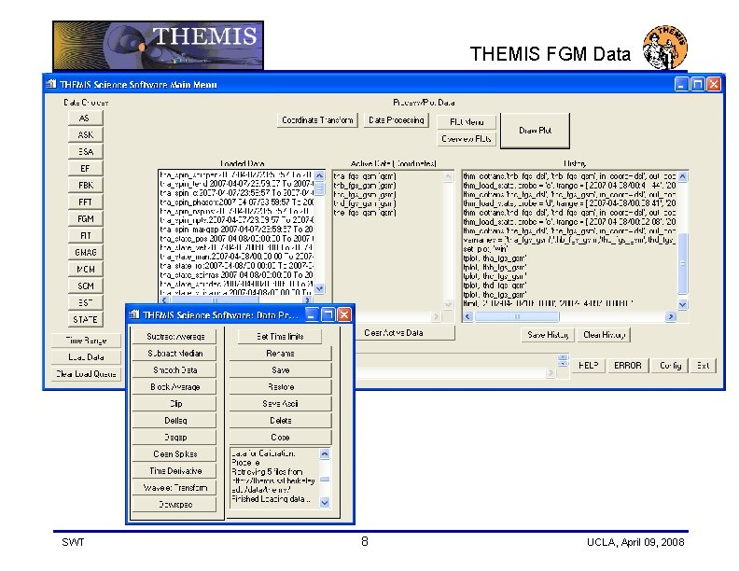Image resolution: width=739 pixels, height=571 pixels.
Task: Click the Dpwrspec button
Action: click(x=174, y=504)
